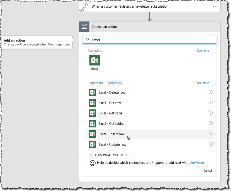
Task: Open the trigger's three-dot options menu
Action: [x=215, y=7]
